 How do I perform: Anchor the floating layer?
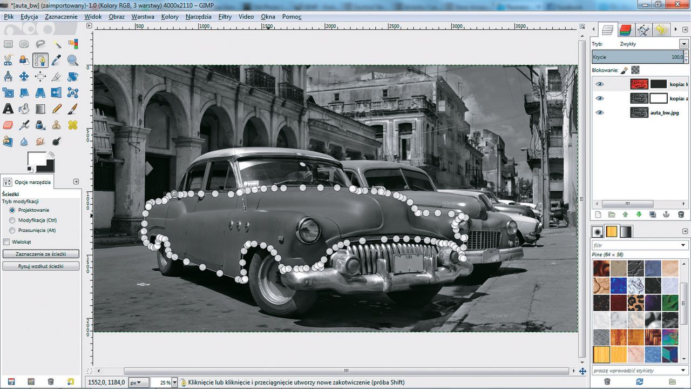click(x=666, y=214)
